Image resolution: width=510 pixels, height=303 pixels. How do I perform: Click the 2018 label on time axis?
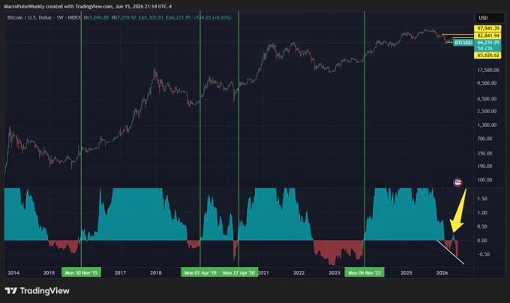coord(156,273)
